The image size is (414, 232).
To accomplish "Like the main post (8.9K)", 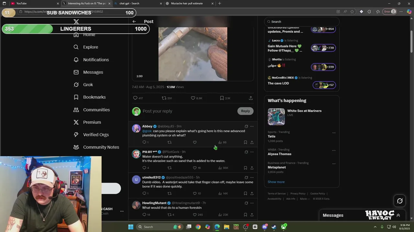I will coord(197,98).
